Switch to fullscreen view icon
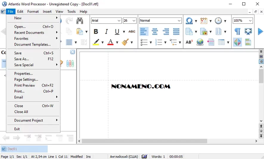 click(x=248, y=31)
